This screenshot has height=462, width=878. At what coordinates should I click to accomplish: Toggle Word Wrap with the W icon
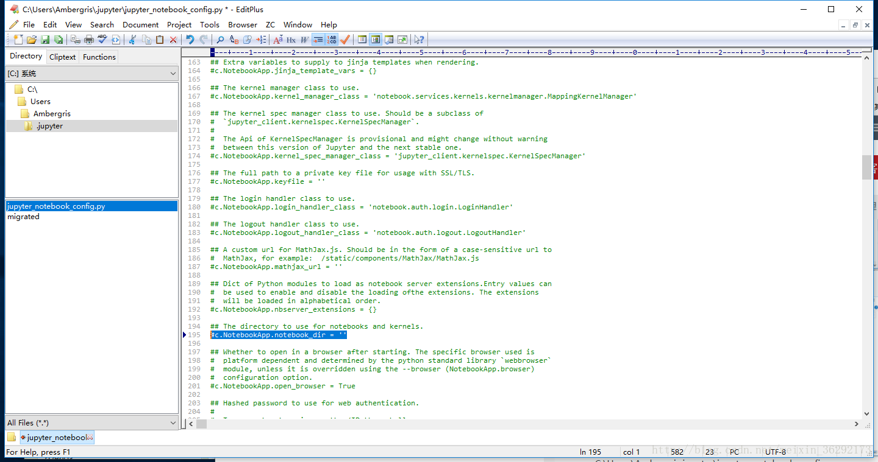point(304,40)
